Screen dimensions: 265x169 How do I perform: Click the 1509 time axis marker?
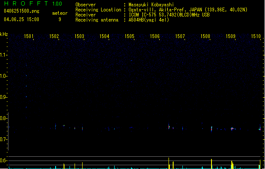[x=230, y=36]
